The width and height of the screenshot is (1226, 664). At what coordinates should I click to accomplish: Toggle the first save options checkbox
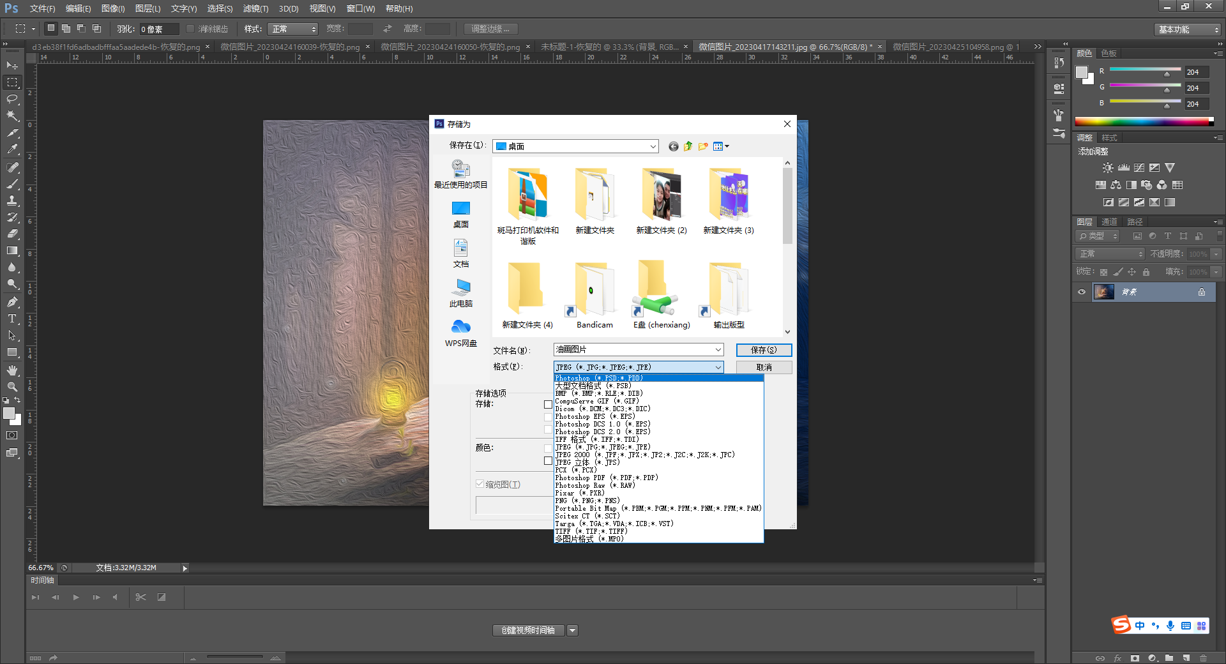click(548, 404)
